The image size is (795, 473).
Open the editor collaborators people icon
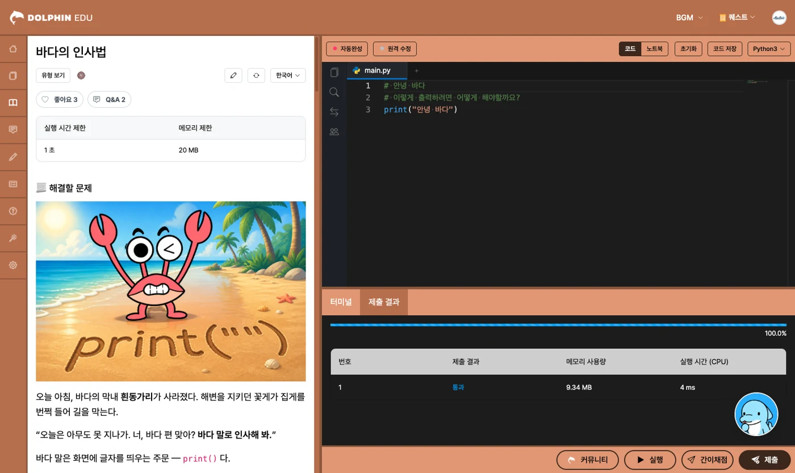334,132
